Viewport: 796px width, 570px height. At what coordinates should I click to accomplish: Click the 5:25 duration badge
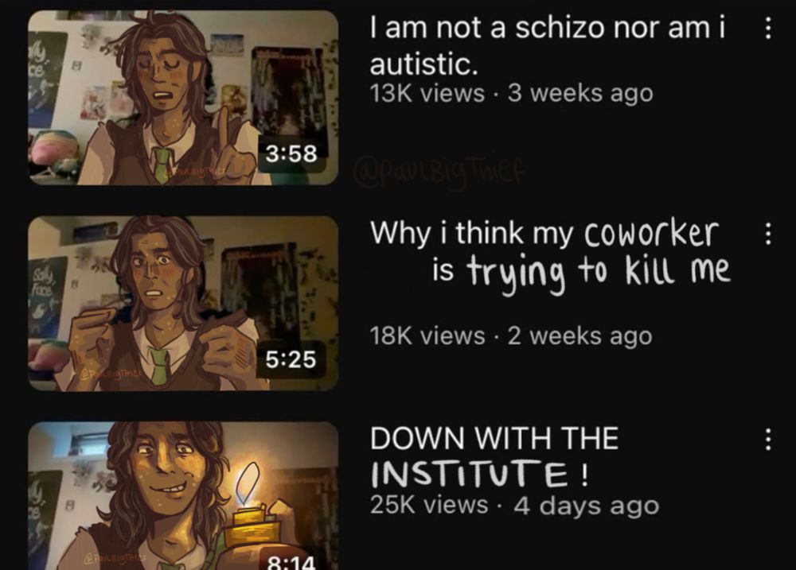click(291, 359)
